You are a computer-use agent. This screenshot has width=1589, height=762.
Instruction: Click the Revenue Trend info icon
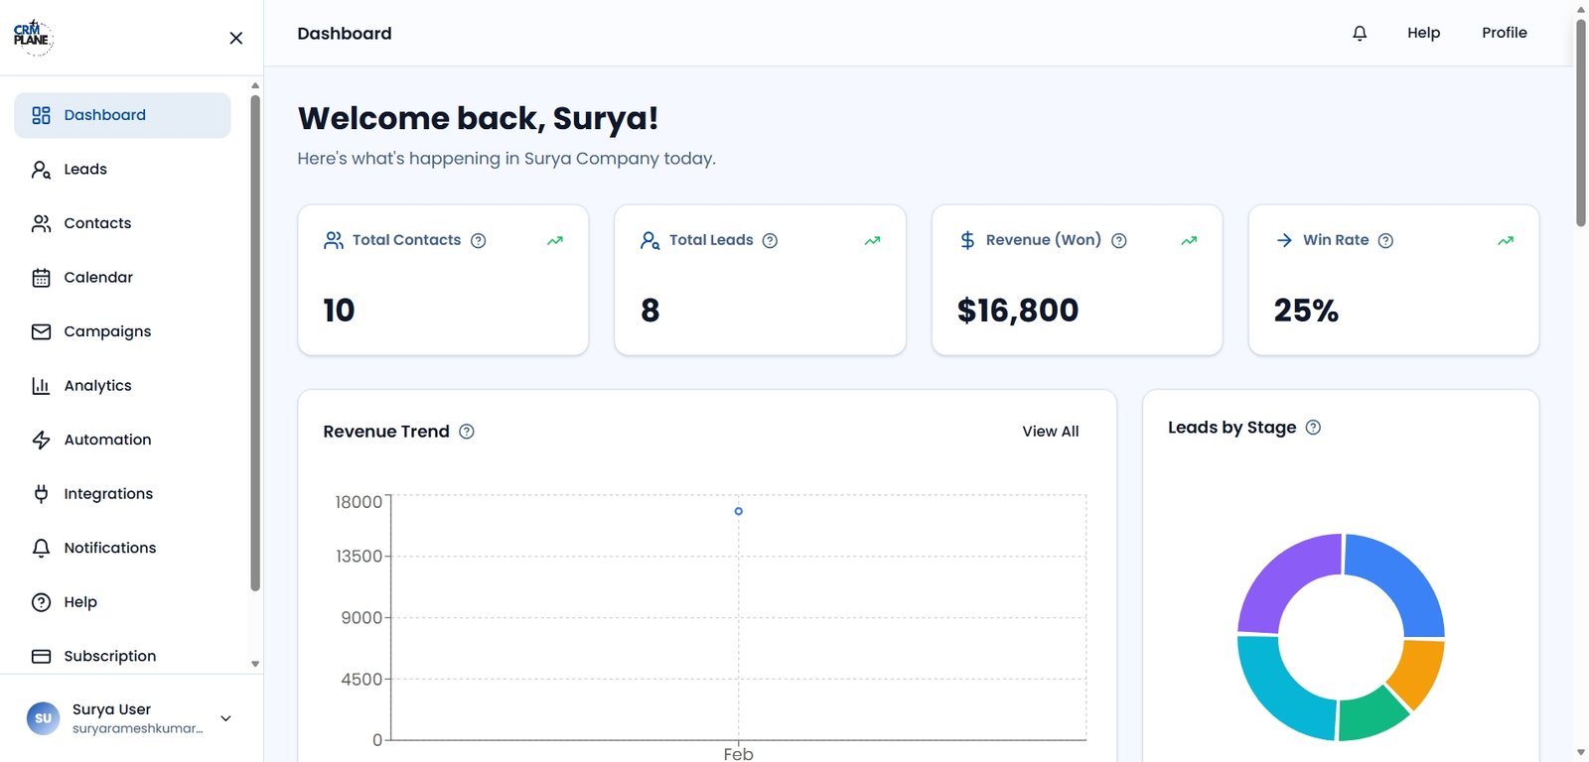(467, 432)
